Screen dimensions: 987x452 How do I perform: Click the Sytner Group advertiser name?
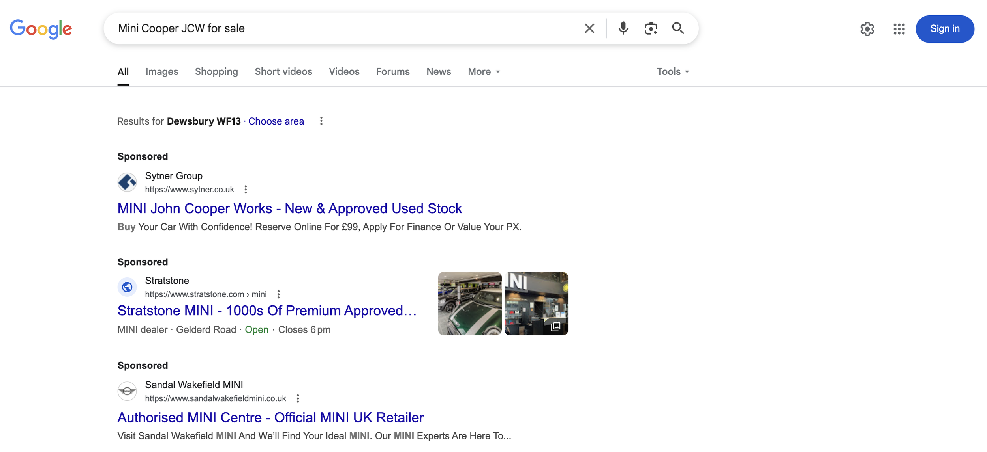click(x=174, y=176)
